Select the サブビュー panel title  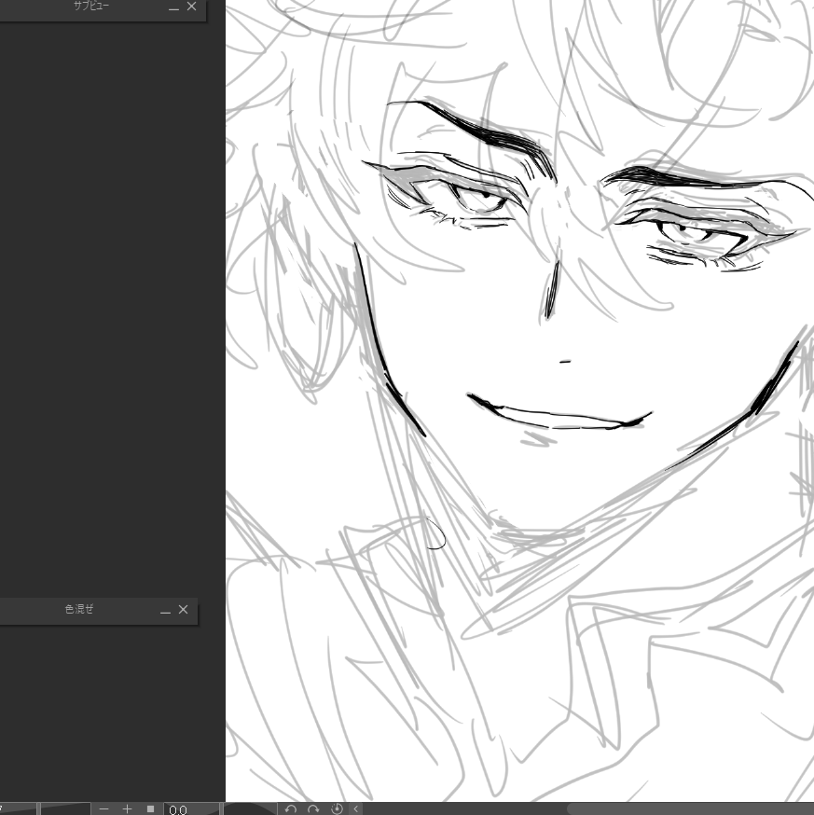click(91, 7)
